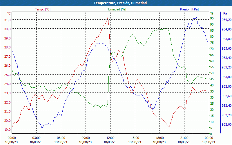Viewport: 232px width, 145px height.
Task: Pick pressure axis value 934,00
Action: pos(226,29)
